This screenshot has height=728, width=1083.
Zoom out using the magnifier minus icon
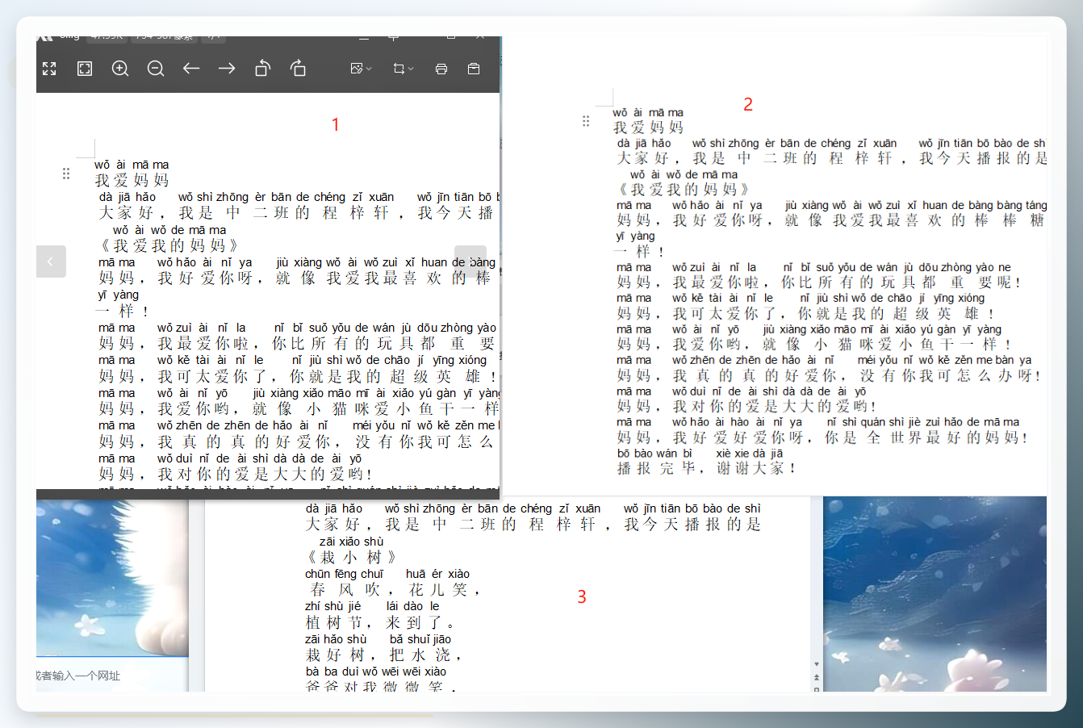point(156,69)
